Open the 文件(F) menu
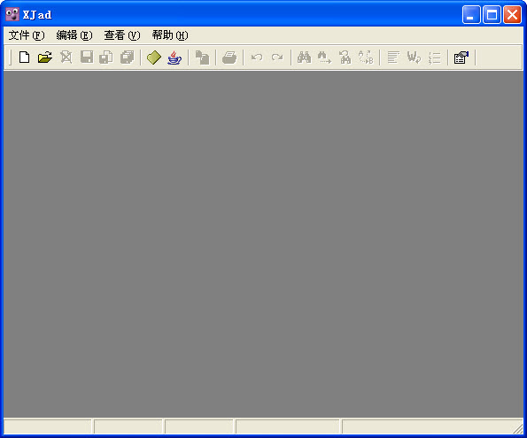The height and width of the screenshot is (438, 527). [x=27, y=35]
